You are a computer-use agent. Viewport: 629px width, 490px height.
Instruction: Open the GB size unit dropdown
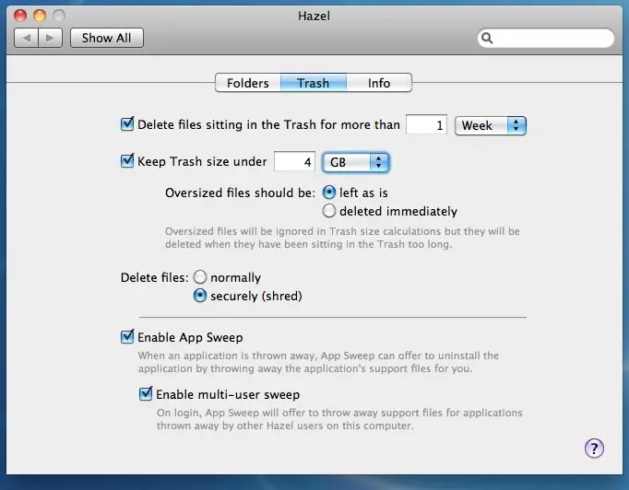coord(356,162)
